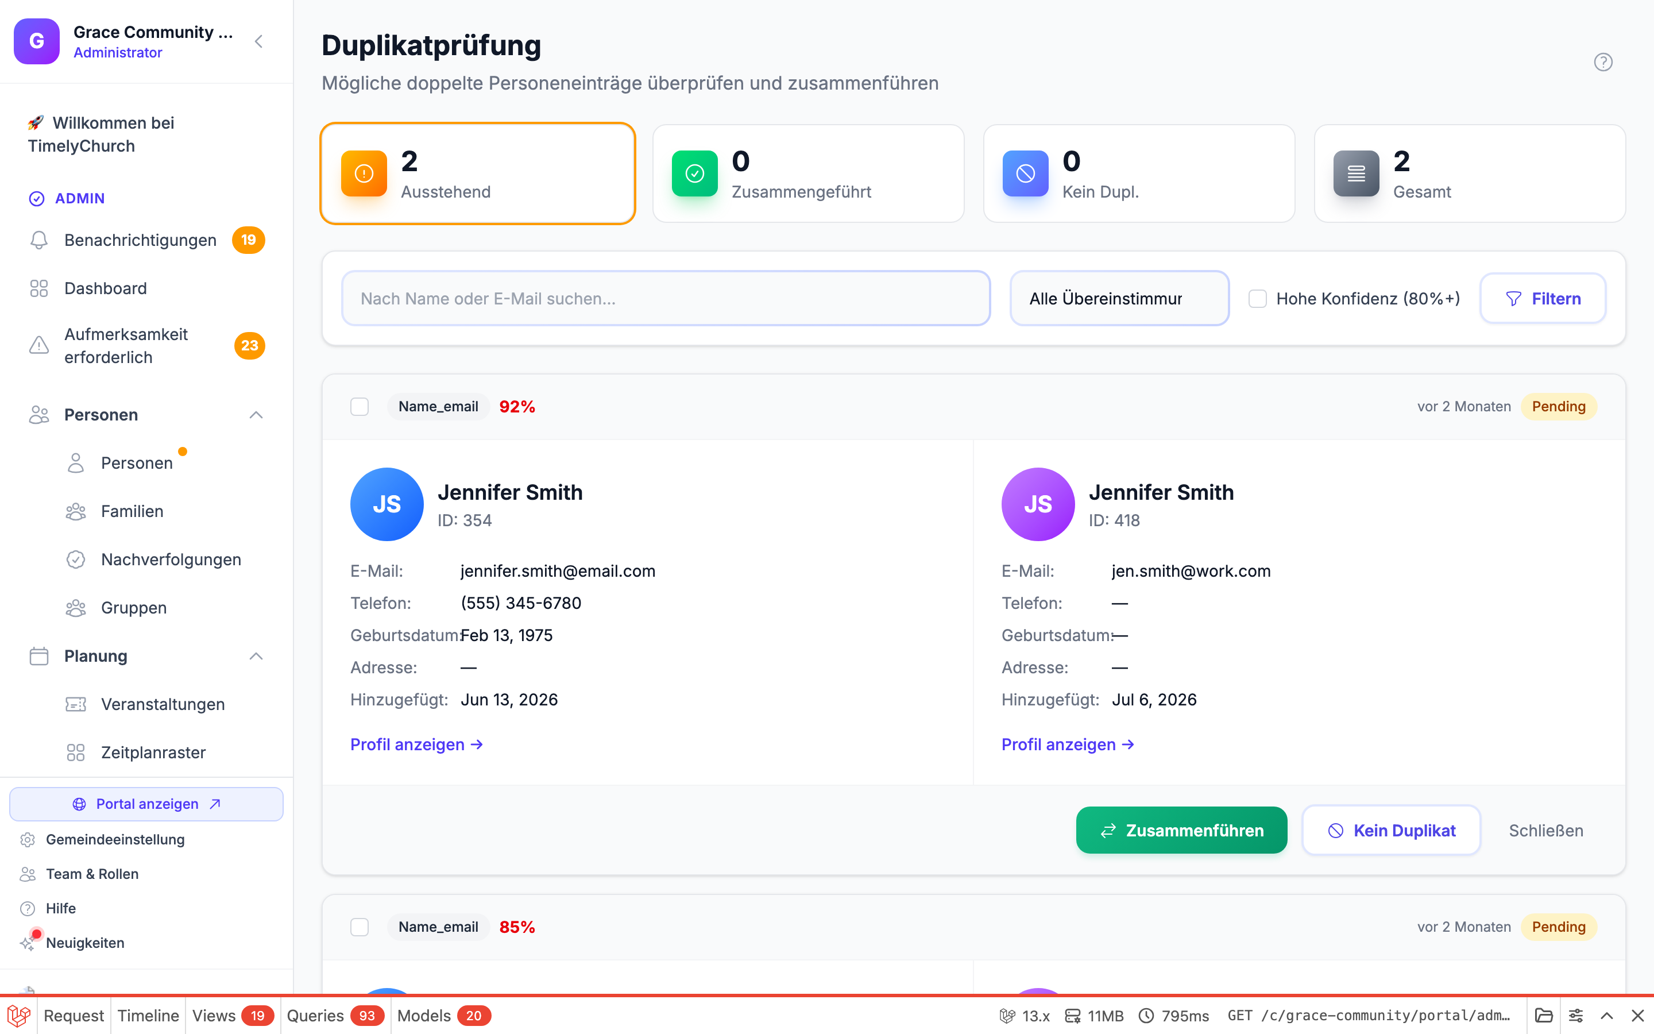Open the Willkommen bei TimelyChurch item

pyautogui.click(x=146, y=134)
